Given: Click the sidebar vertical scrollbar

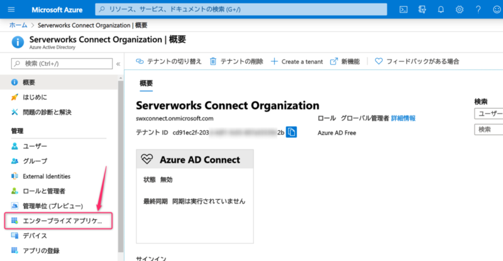Looking at the screenshot, I should pos(121,166).
